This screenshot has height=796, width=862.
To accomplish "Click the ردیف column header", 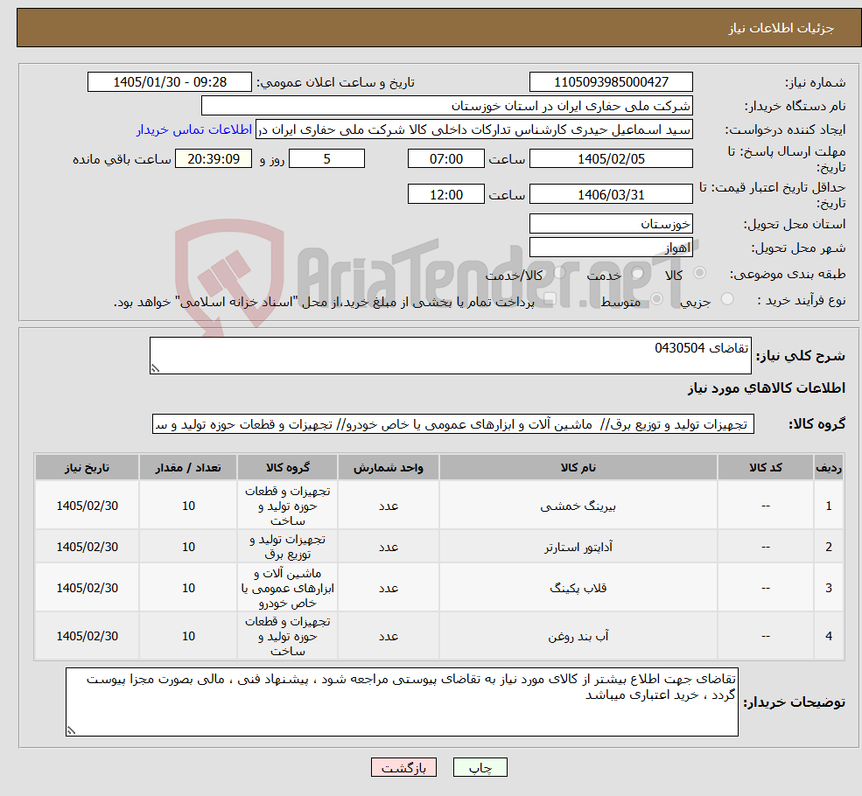I will [x=829, y=467].
